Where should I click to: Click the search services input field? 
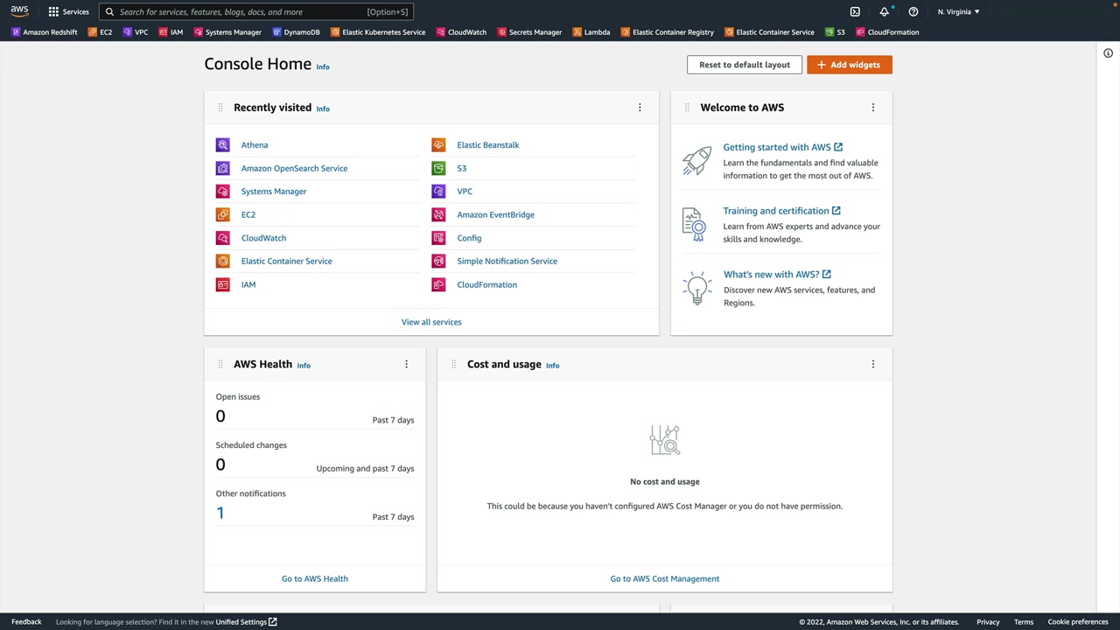255,12
